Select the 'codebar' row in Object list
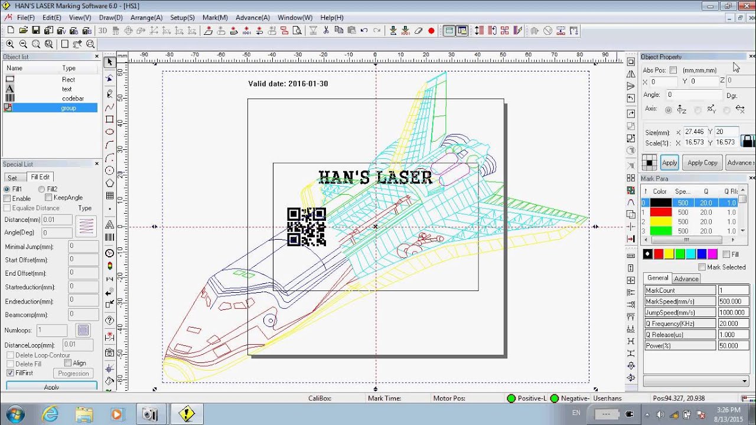This screenshot has height=425, width=756. [x=50, y=99]
